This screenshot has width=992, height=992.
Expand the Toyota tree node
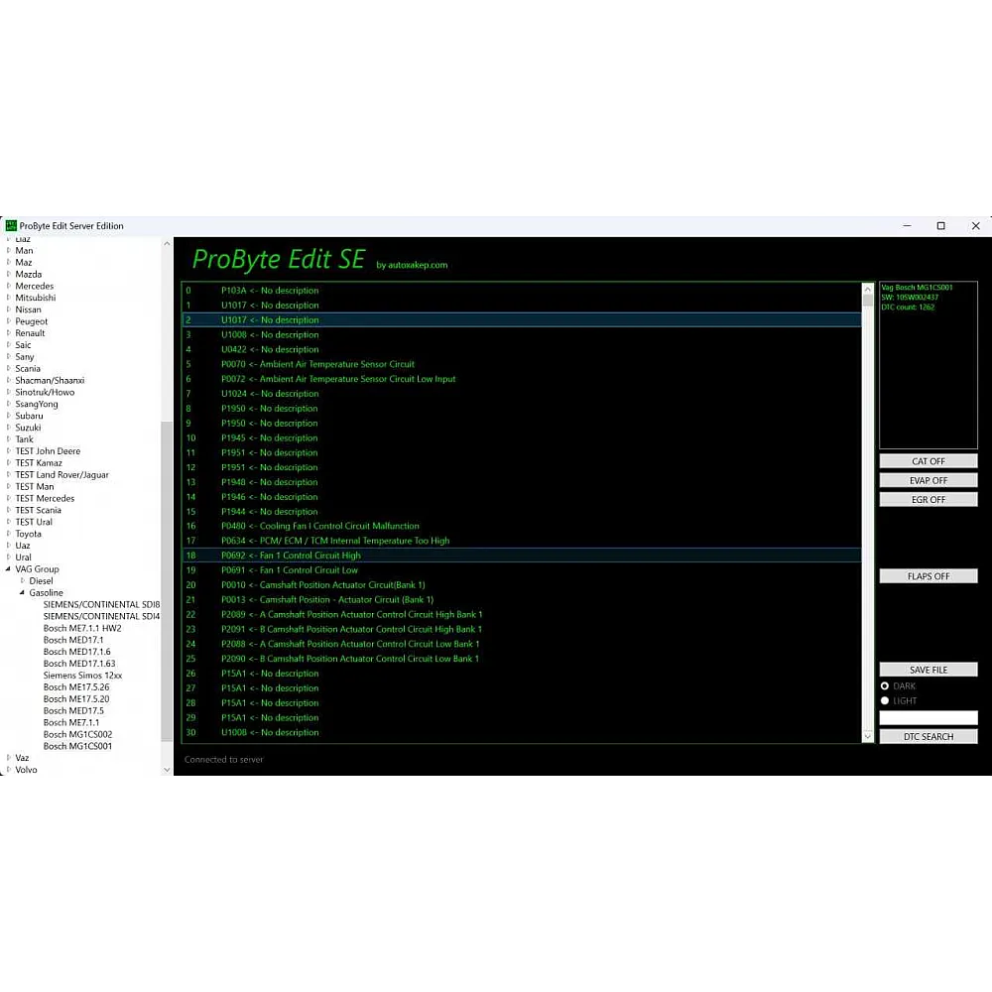tap(9, 534)
